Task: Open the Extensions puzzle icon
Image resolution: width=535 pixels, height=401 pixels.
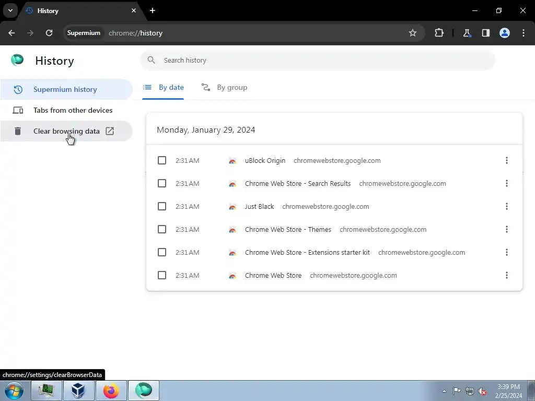Action: 439,33
